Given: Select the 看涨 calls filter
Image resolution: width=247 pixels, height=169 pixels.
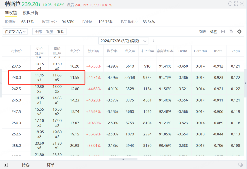Looking at the screenshot, I should 49,32.
